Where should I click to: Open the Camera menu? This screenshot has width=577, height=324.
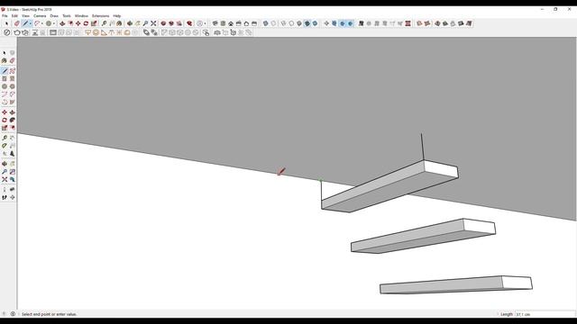(x=40, y=16)
